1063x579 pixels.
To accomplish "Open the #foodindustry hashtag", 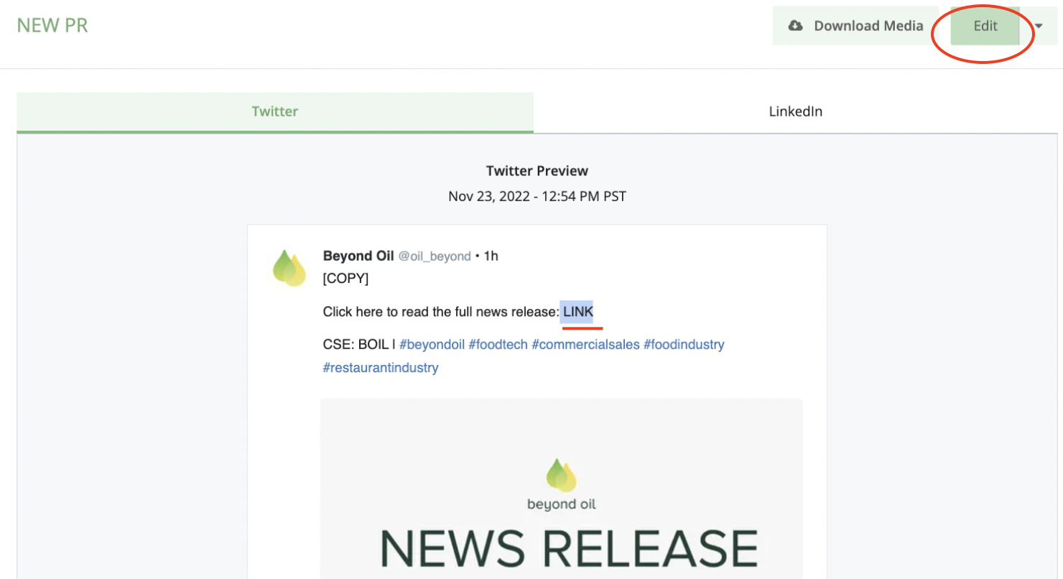I will [x=684, y=345].
